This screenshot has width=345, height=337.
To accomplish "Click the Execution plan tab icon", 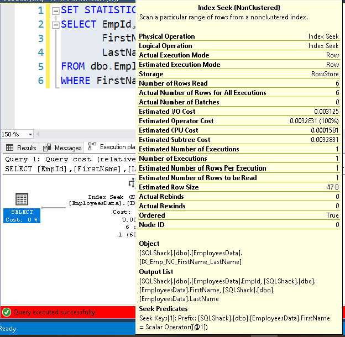I will (x=92, y=146).
